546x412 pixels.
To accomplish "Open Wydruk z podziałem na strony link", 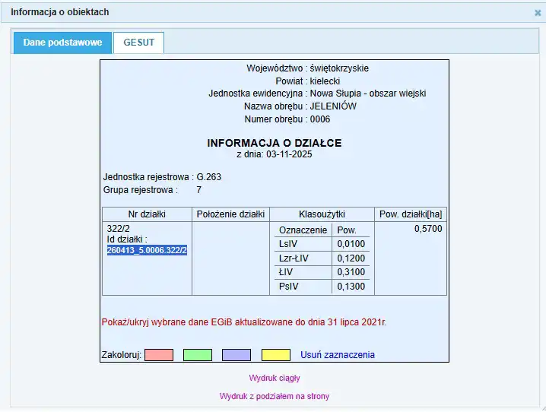I will pos(274,396).
